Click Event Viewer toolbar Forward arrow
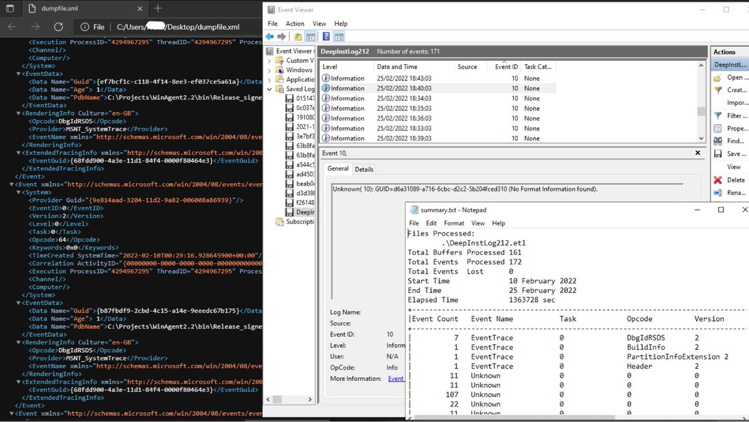Image resolution: width=749 pixels, height=422 pixels. click(x=281, y=37)
